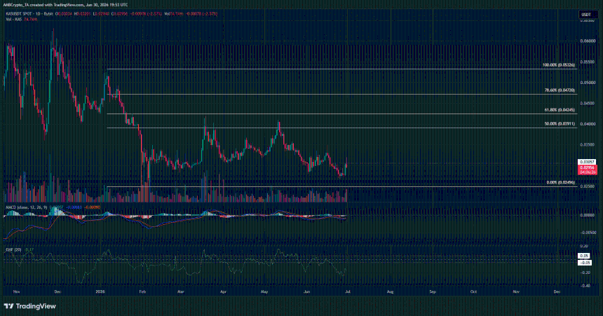Click the 0.04000 price axis value

pyautogui.click(x=588, y=124)
